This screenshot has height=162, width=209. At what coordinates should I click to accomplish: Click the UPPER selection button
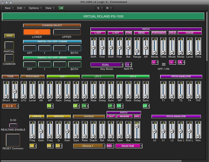point(66,32)
